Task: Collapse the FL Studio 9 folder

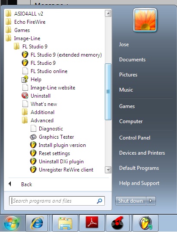Action: pos(31,47)
